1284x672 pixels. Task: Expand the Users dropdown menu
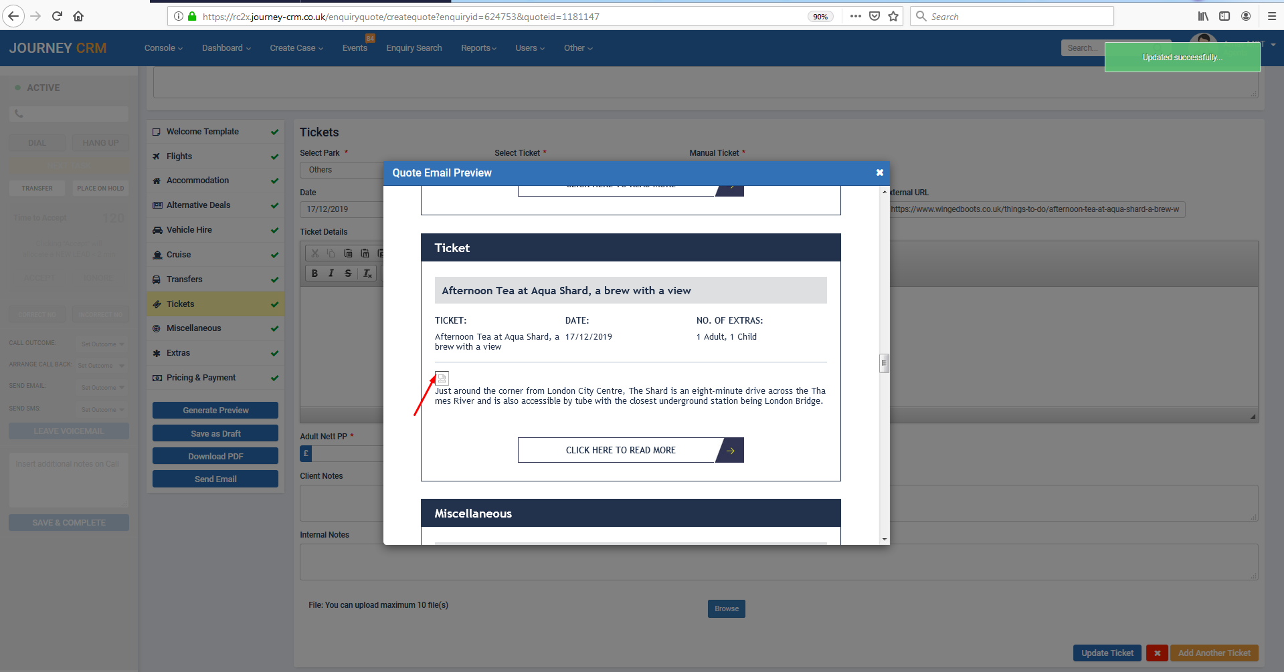click(x=530, y=48)
